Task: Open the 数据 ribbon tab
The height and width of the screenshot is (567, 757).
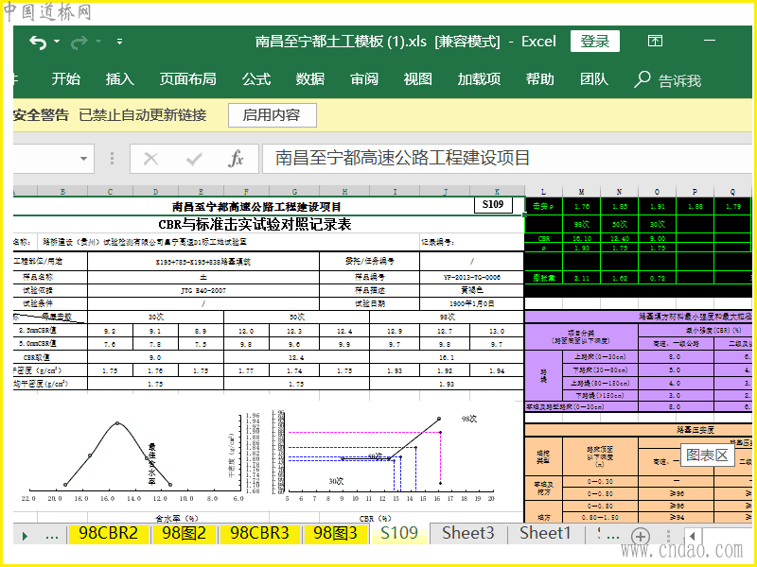Action: [310, 78]
